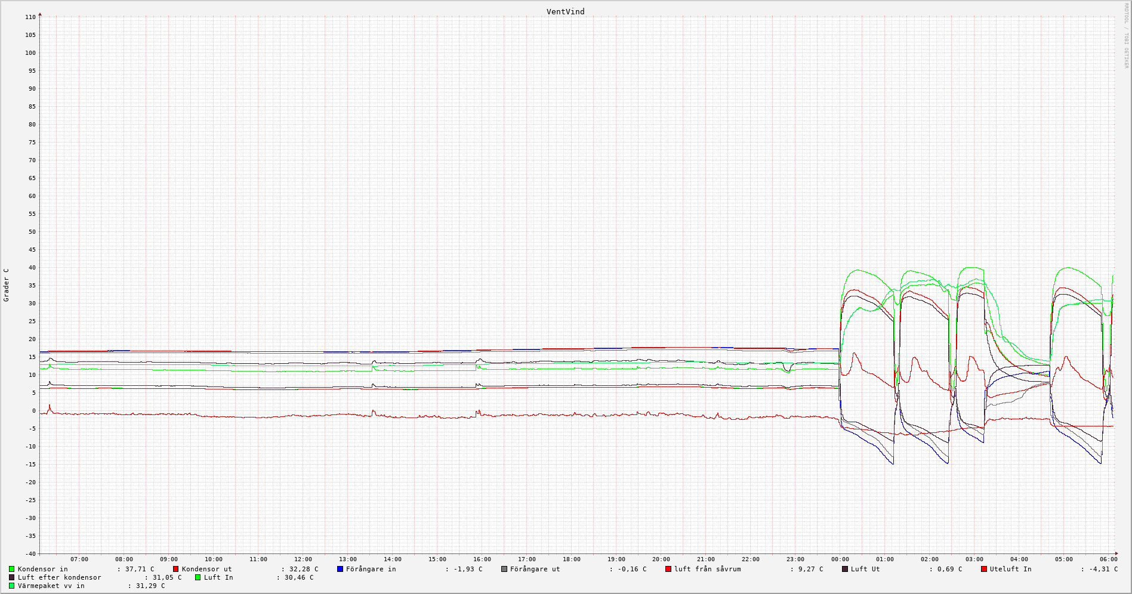Viewport: 1132px width, 594px height.
Task: Click the RRDTOOL / TOBI OETIKER watermark
Action: click(1126, 36)
